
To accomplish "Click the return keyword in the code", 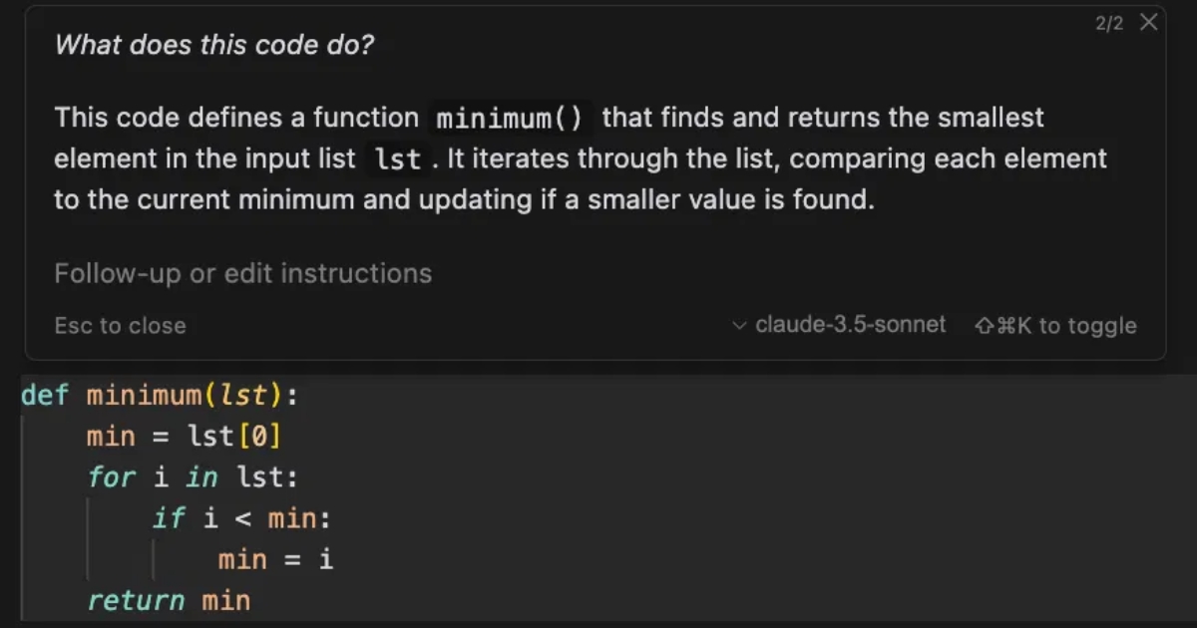I will point(136,600).
